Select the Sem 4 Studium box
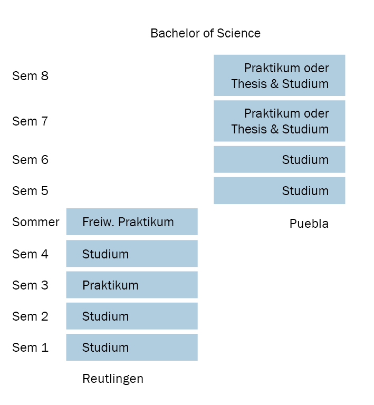This screenshot has width=374, height=405. click(132, 254)
